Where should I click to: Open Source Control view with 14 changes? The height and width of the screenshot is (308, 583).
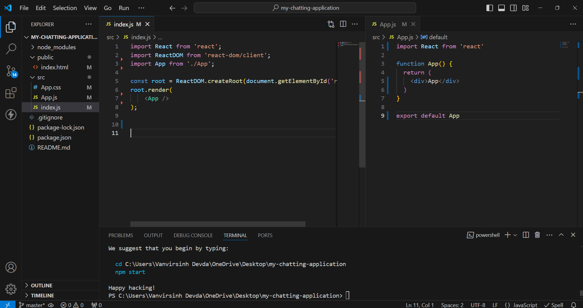(11, 71)
